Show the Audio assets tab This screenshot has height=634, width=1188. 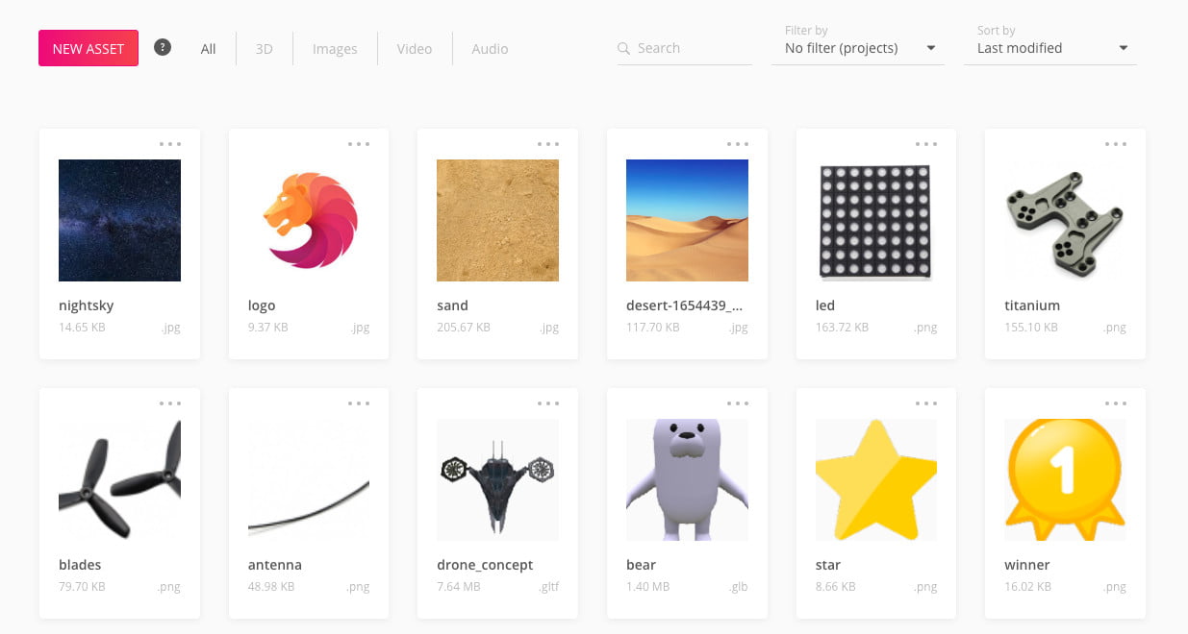click(x=490, y=49)
